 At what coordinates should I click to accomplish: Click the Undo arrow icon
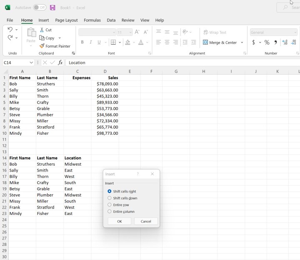(x=10, y=30)
